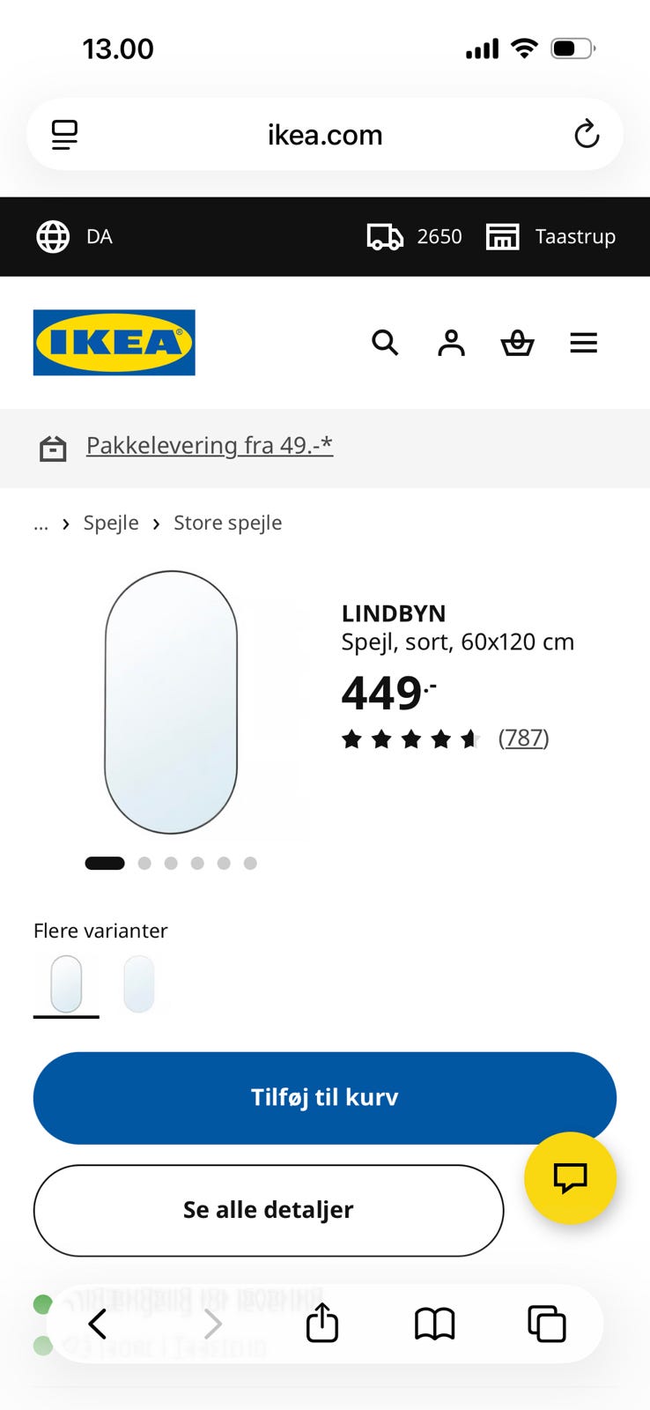This screenshot has height=1410, width=650.
Task: Open the hamburger menu
Action: tap(583, 343)
